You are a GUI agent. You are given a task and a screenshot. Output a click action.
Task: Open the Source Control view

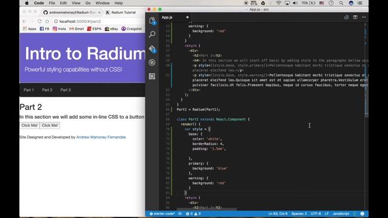152,48
